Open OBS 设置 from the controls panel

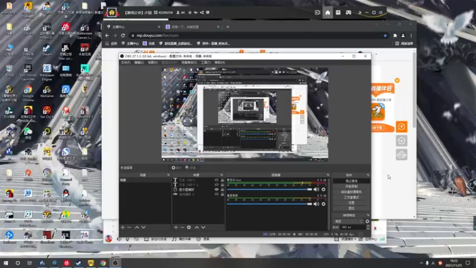(x=351, y=202)
